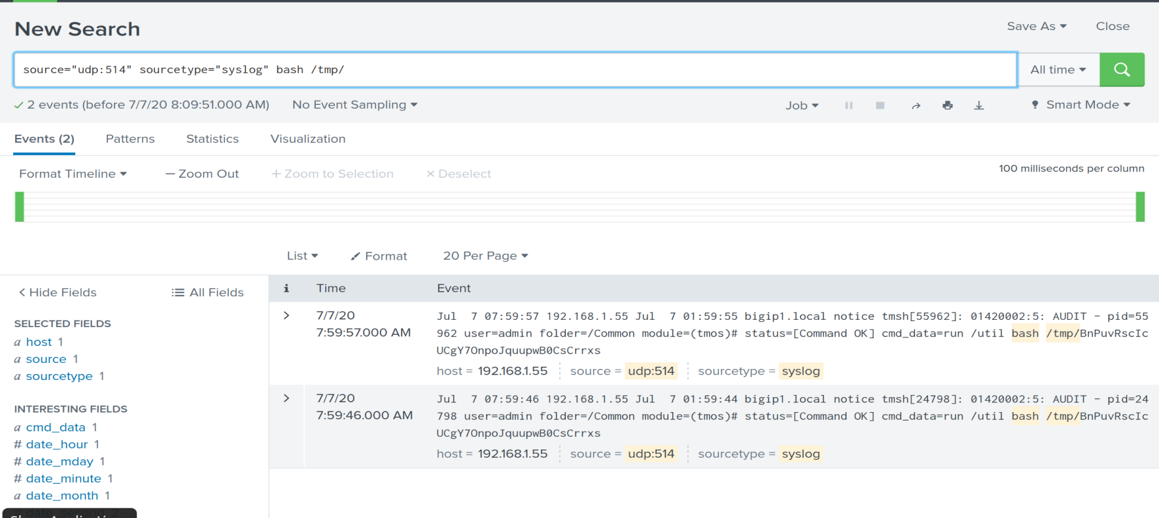Screen dimensions: 1159x518
Task: Click Hide Fields link
Action: click(58, 292)
